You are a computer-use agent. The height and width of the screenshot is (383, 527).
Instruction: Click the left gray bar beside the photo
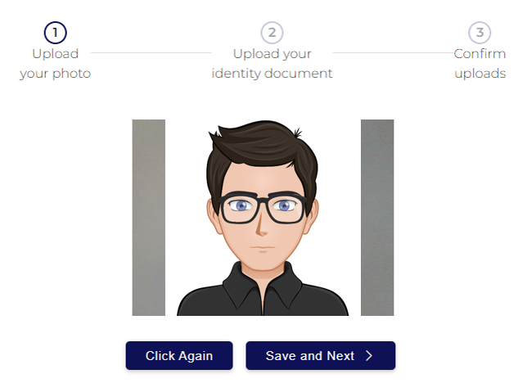[x=149, y=218]
